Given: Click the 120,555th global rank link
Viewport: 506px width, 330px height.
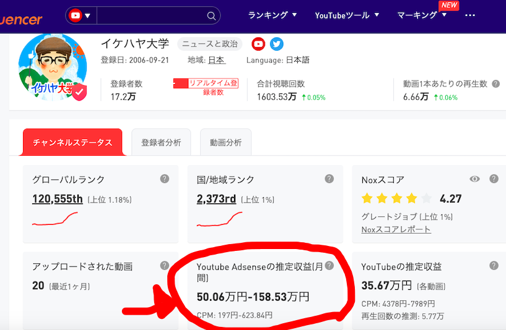Looking at the screenshot, I should pos(58,199).
